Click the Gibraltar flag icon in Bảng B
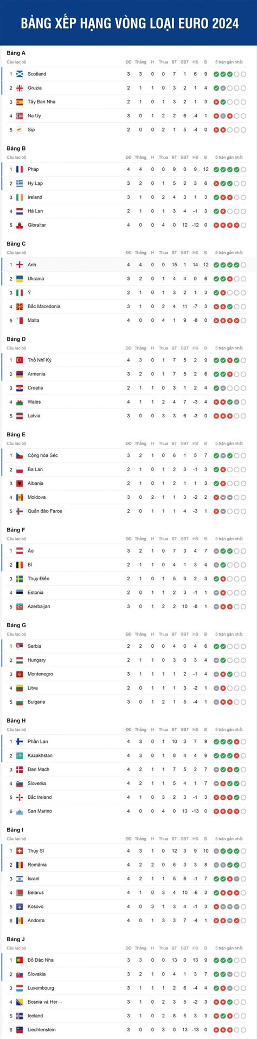The image size is (257, 1039). point(20,225)
